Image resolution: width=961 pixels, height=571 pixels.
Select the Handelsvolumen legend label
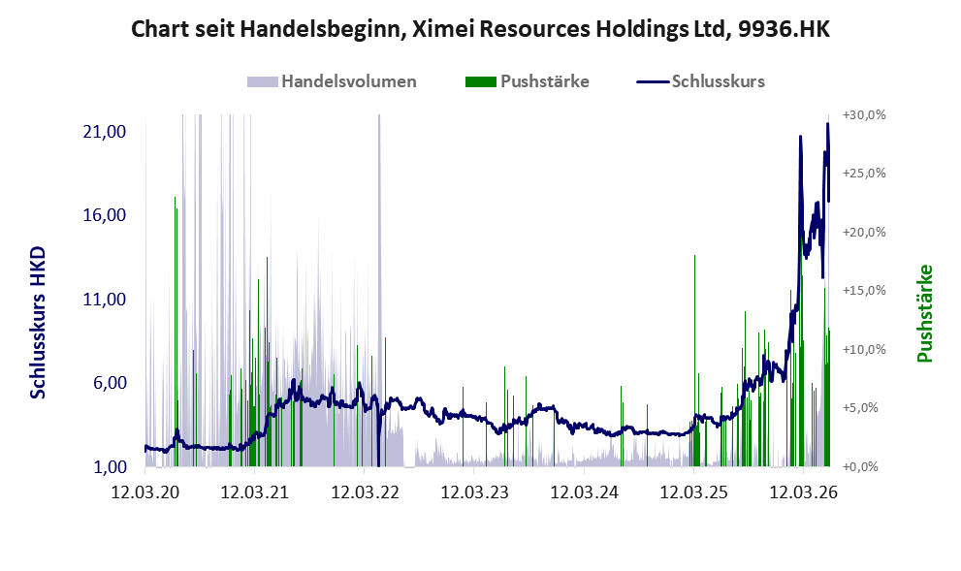coord(349,81)
